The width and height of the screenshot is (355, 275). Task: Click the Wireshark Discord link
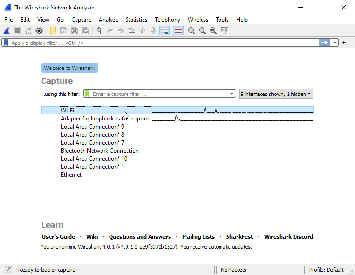click(x=288, y=237)
